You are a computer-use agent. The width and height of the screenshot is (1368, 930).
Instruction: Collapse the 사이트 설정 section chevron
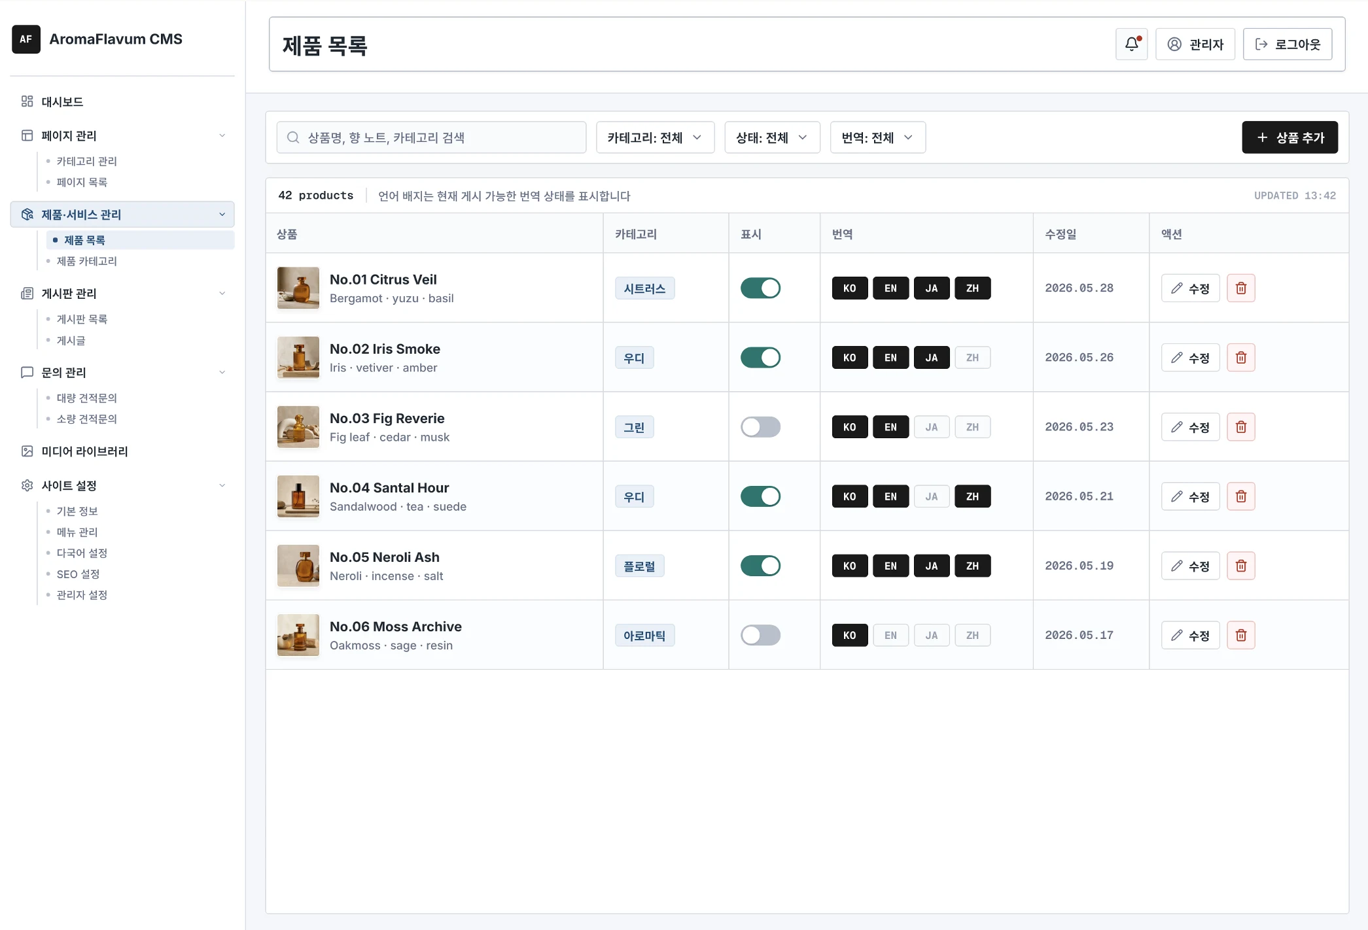click(x=222, y=485)
